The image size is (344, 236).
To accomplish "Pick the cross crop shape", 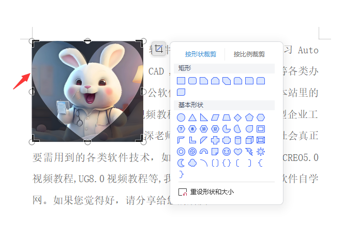I will pyautogui.click(x=215, y=140).
